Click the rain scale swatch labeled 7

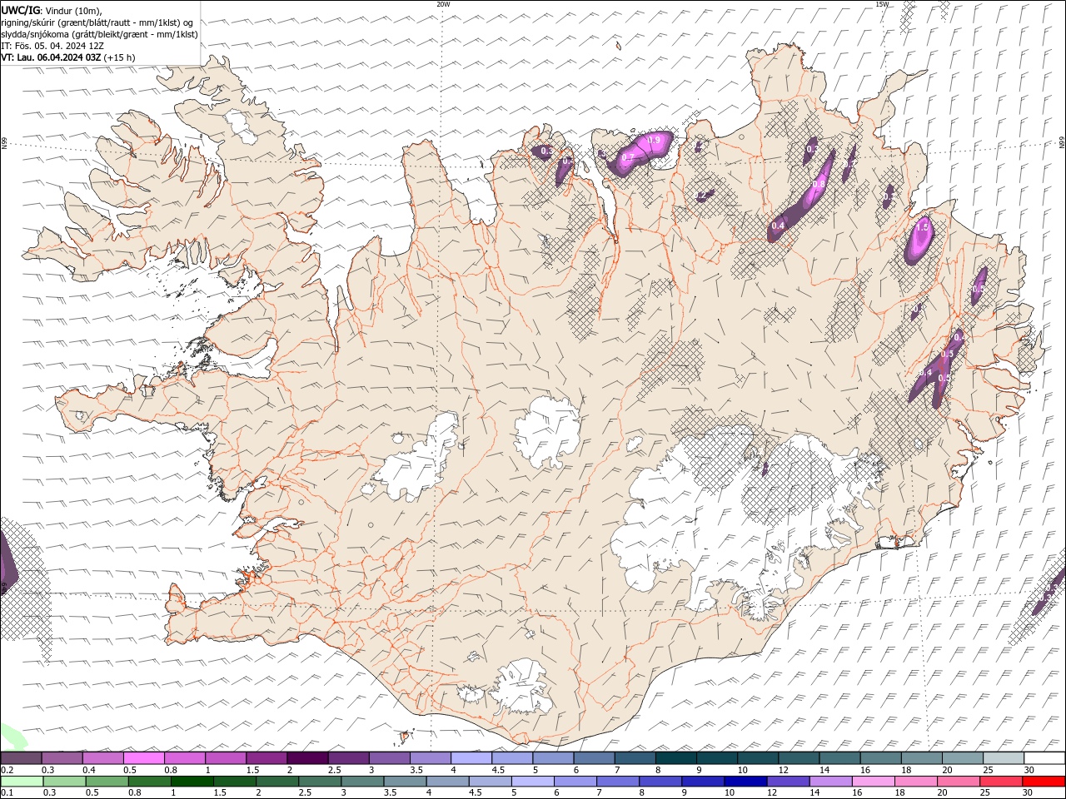click(617, 782)
